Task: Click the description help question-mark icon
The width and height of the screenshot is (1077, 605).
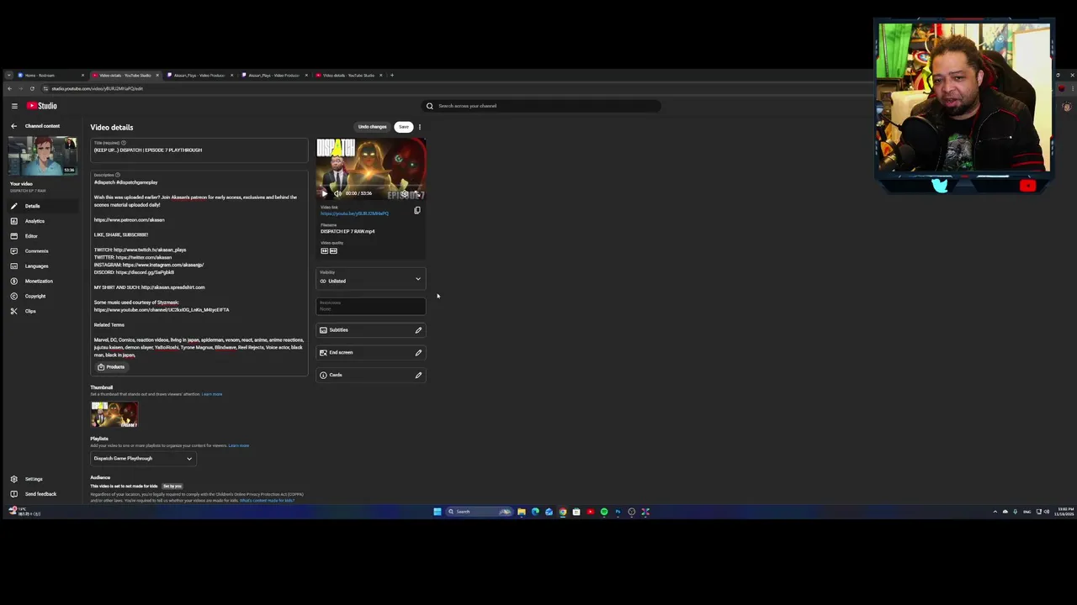Action: pyautogui.click(x=117, y=175)
